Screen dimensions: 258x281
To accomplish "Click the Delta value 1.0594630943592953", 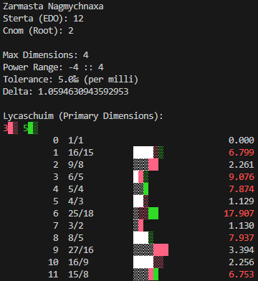I will (x=83, y=92).
